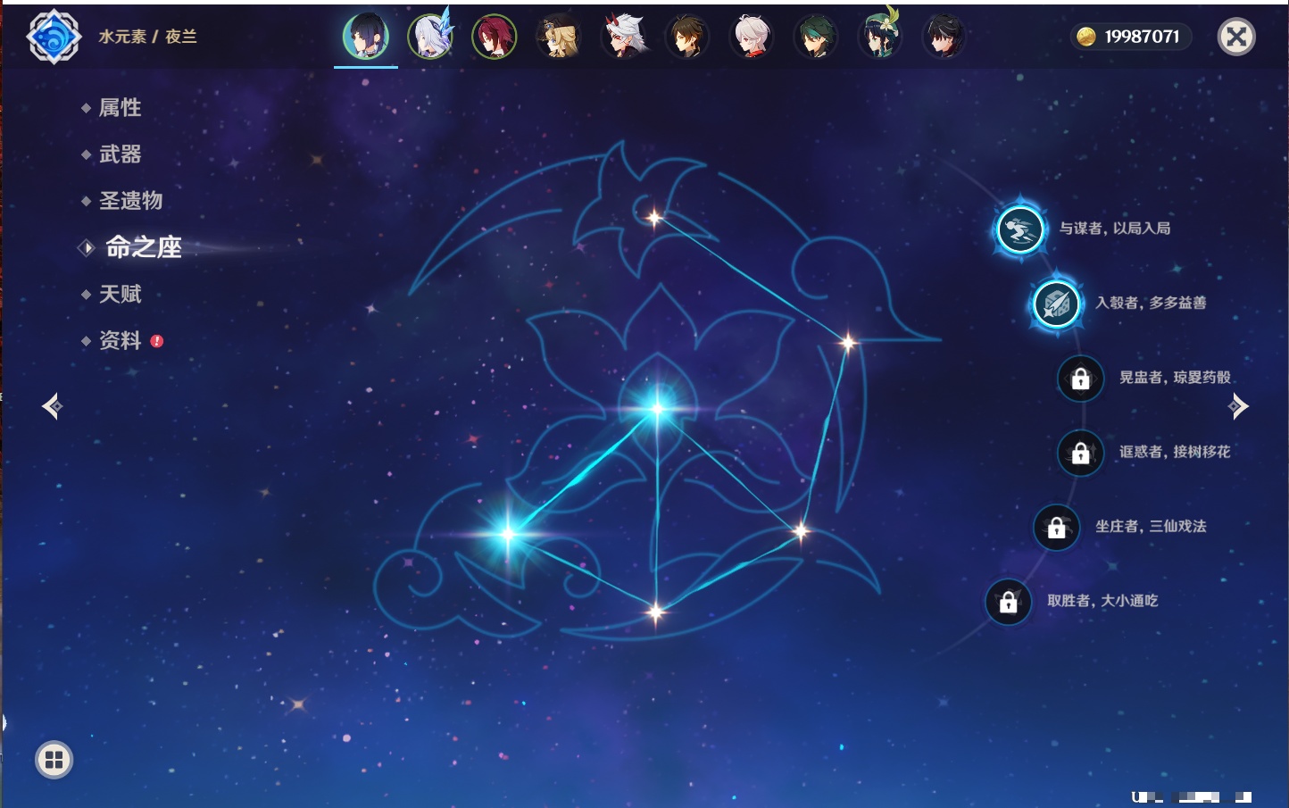Open the grid menu button at bottom-left
1289x808 pixels.
tap(54, 760)
